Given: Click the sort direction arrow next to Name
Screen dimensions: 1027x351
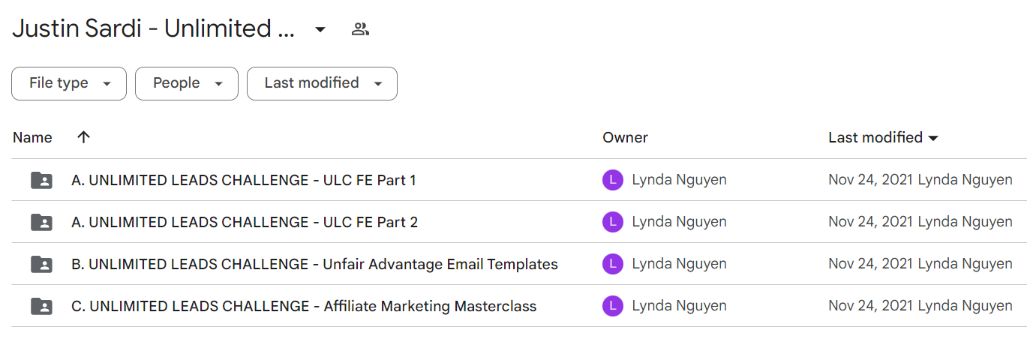Looking at the screenshot, I should coord(83,137).
